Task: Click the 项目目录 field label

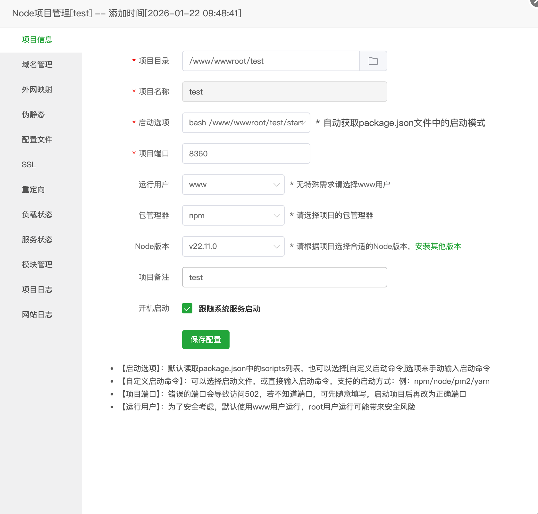Action: point(154,61)
